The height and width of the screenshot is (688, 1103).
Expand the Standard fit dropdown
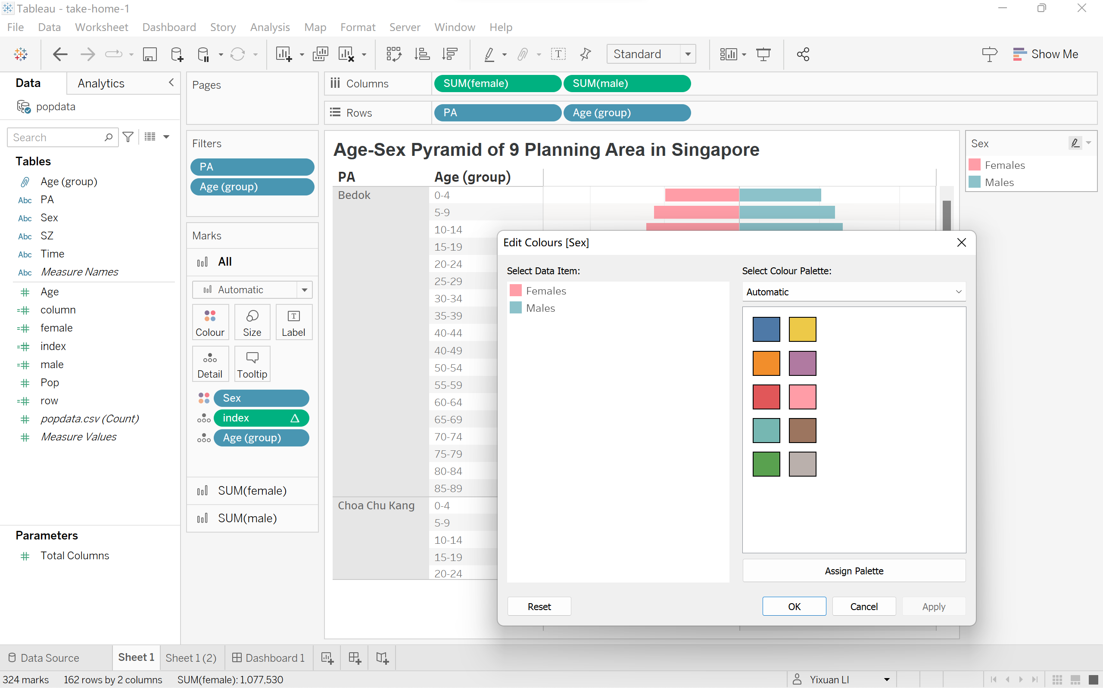pyautogui.click(x=688, y=54)
